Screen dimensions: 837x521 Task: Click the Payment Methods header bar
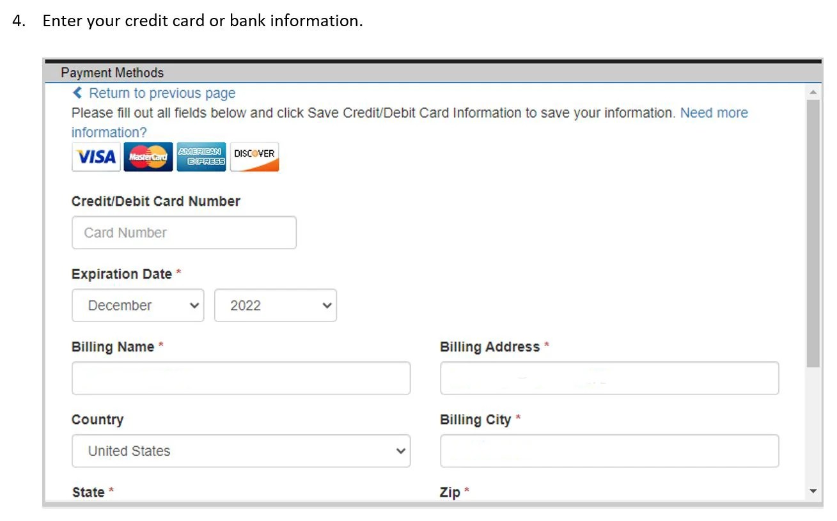(x=112, y=72)
